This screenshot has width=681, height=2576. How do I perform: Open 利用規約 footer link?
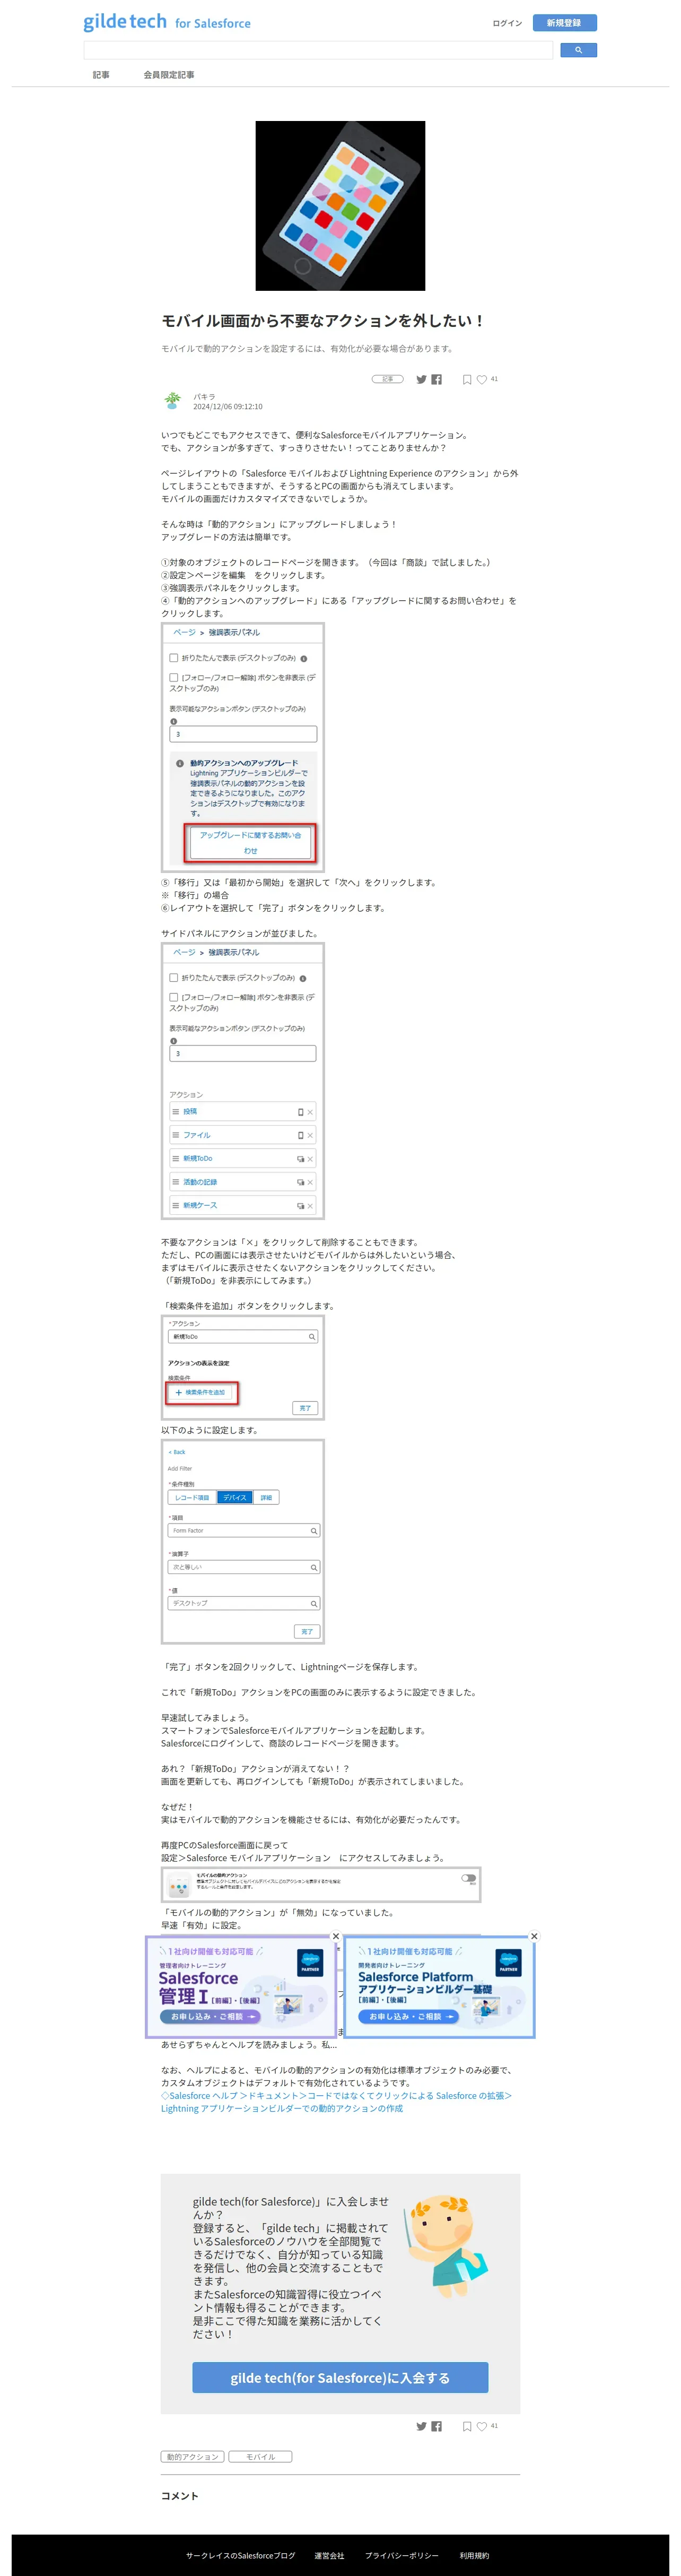coord(474,2555)
